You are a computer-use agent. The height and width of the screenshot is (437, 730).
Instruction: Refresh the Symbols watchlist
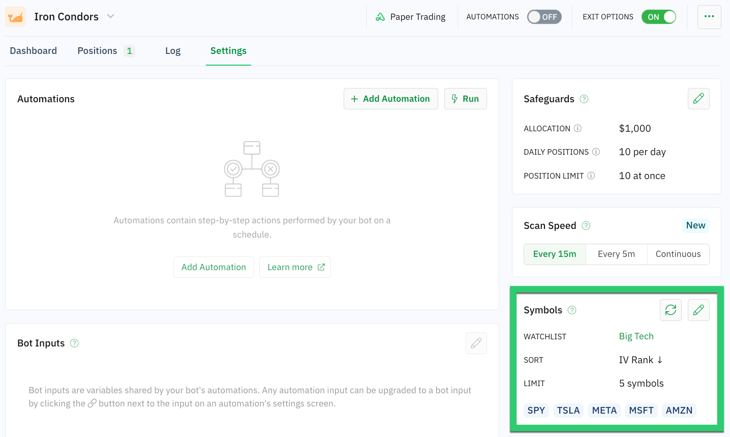(x=671, y=310)
